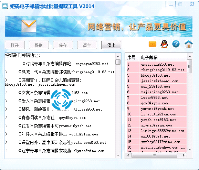This screenshot has height=170, width=199.
Task: Click the 电子邮箱 column header
Action: 163,57
